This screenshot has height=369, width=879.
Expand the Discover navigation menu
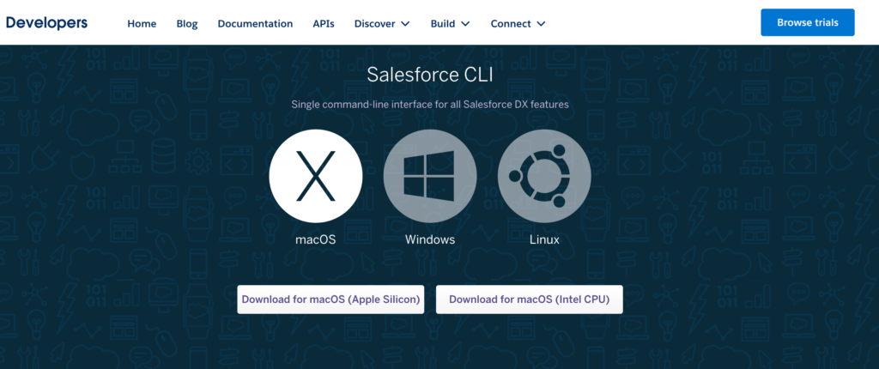pos(382,23)
